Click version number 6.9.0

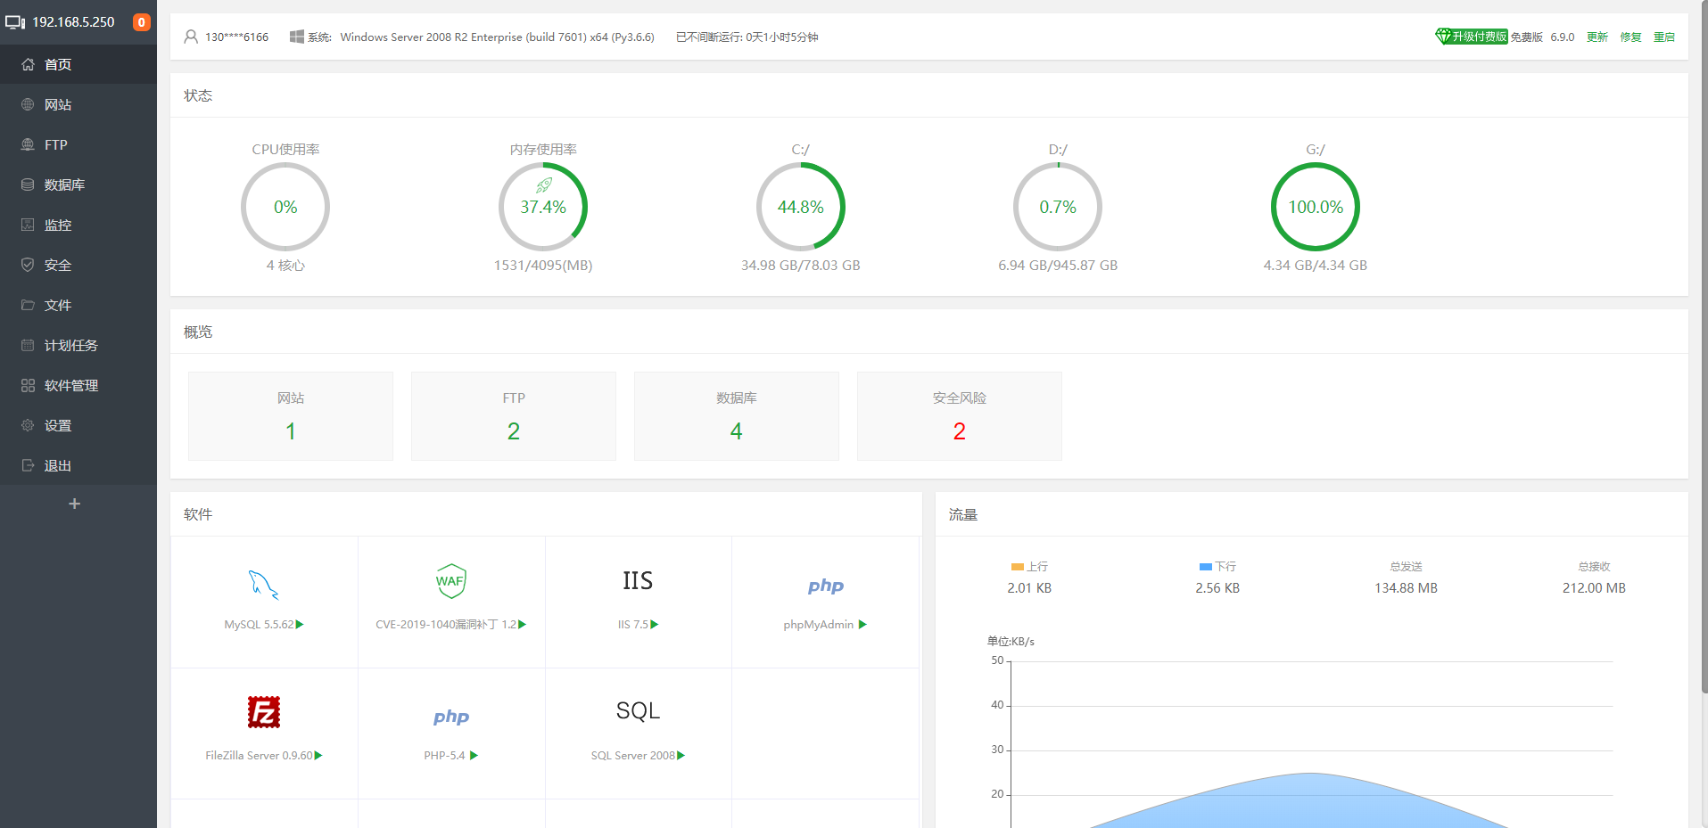point(1563,37)
